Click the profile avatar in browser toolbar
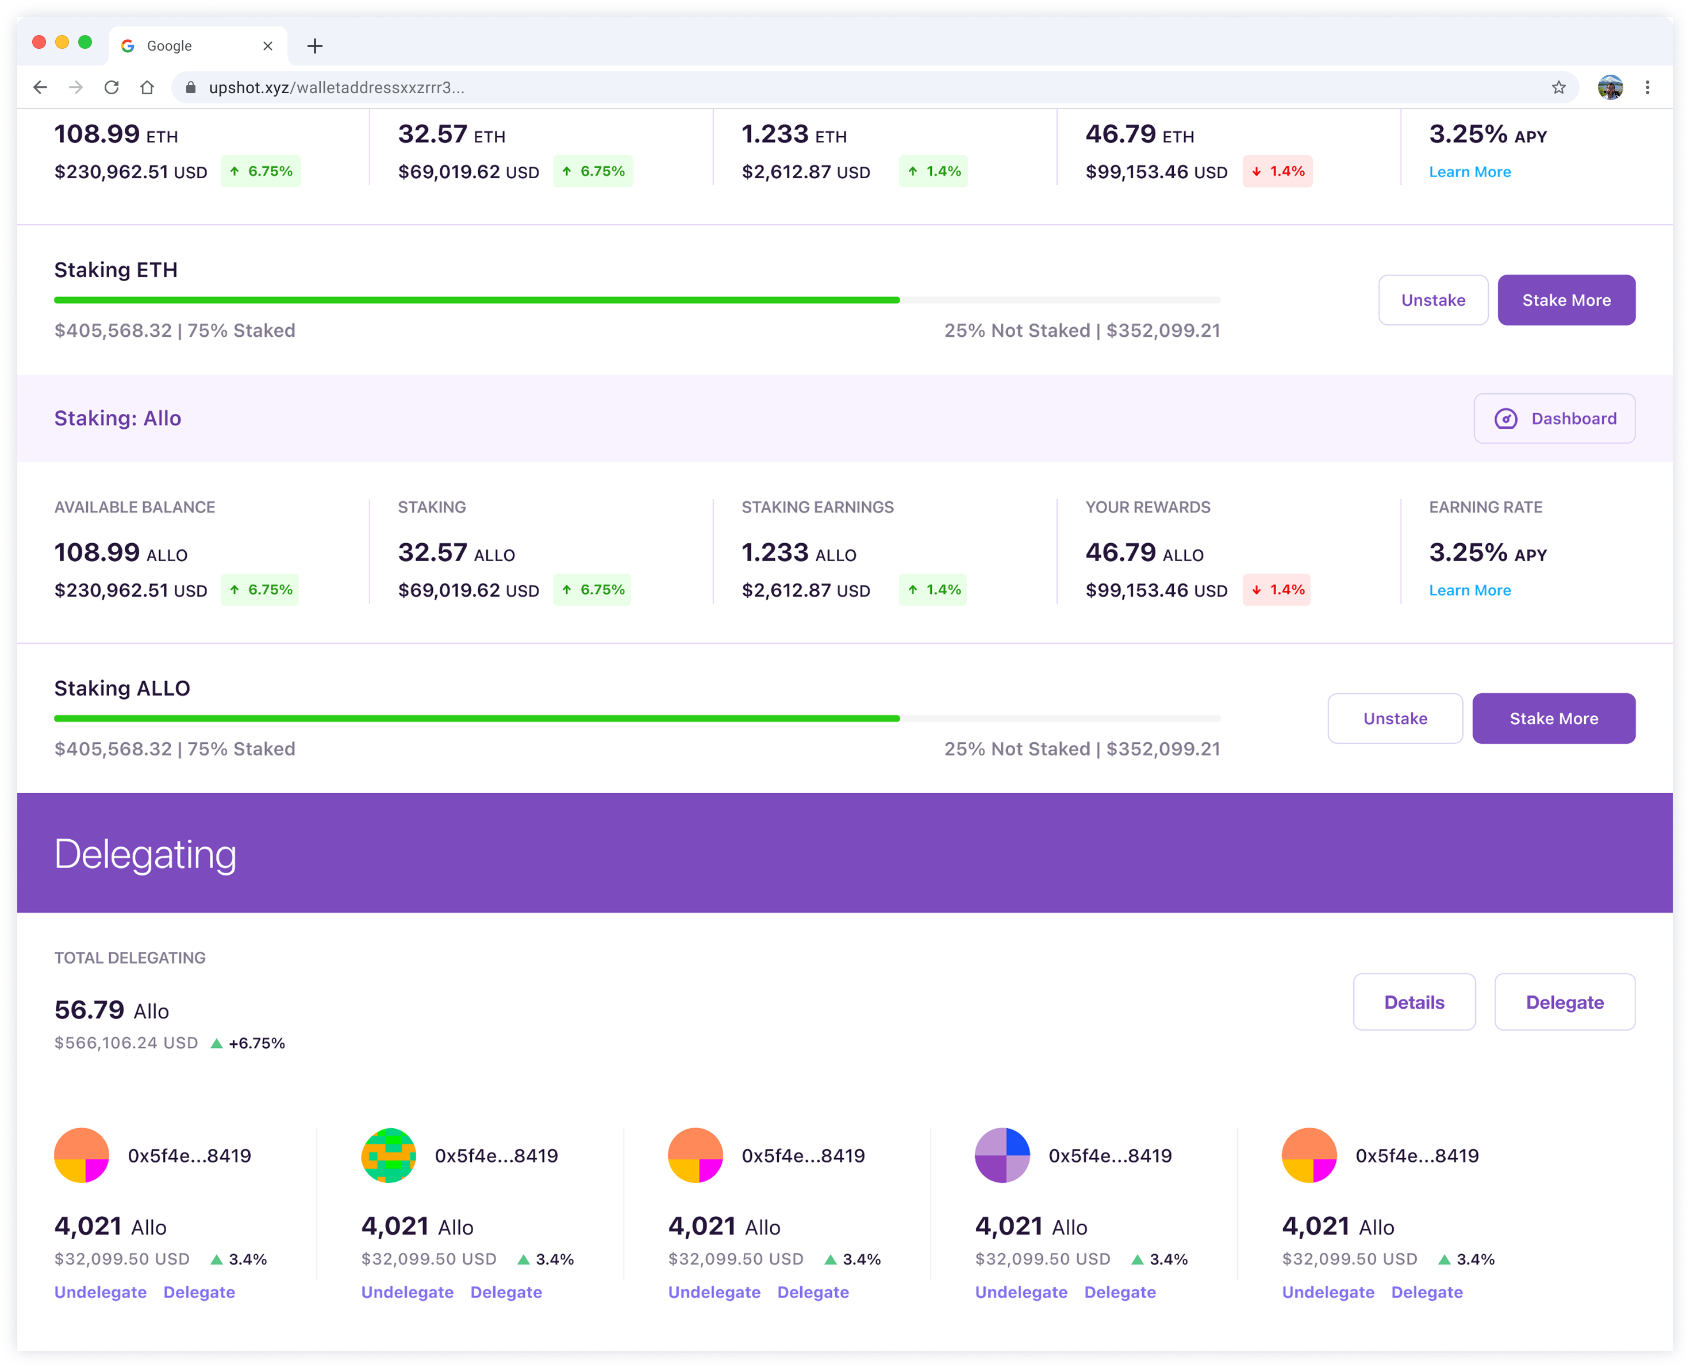 point(1610,87)
